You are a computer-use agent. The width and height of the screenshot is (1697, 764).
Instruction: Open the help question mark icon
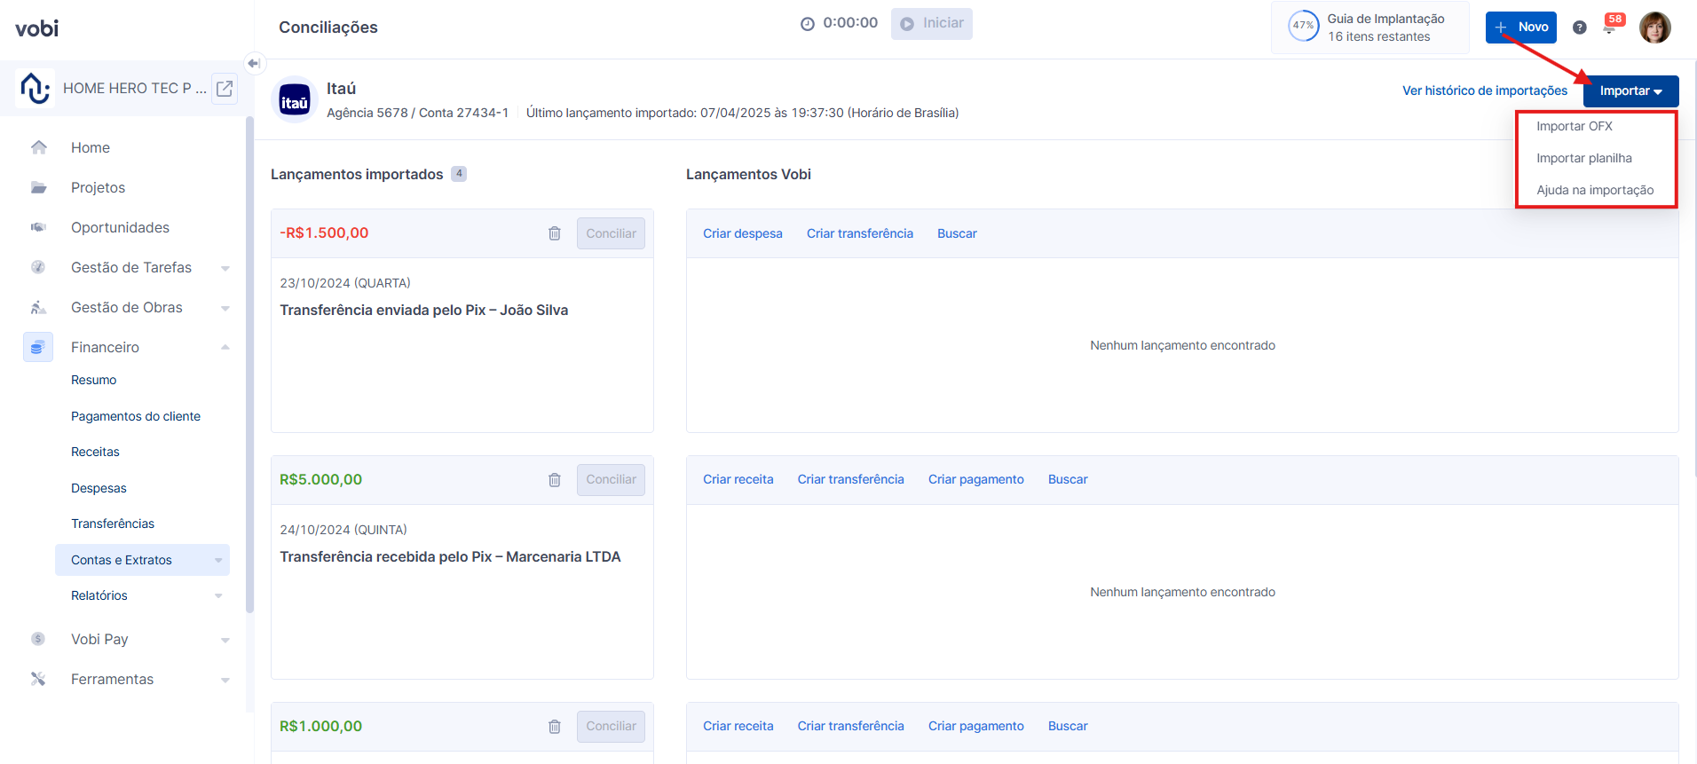1580,28
